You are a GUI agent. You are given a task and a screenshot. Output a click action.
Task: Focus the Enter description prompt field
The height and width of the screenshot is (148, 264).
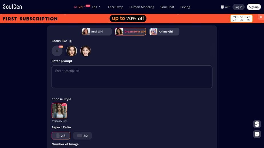132,77
